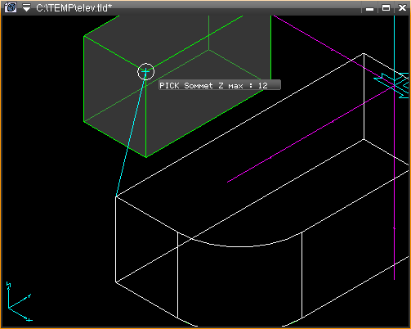Select the cyan line joining both solids
The height and width of the screenshot is (329, 411).
pos(131,134)
